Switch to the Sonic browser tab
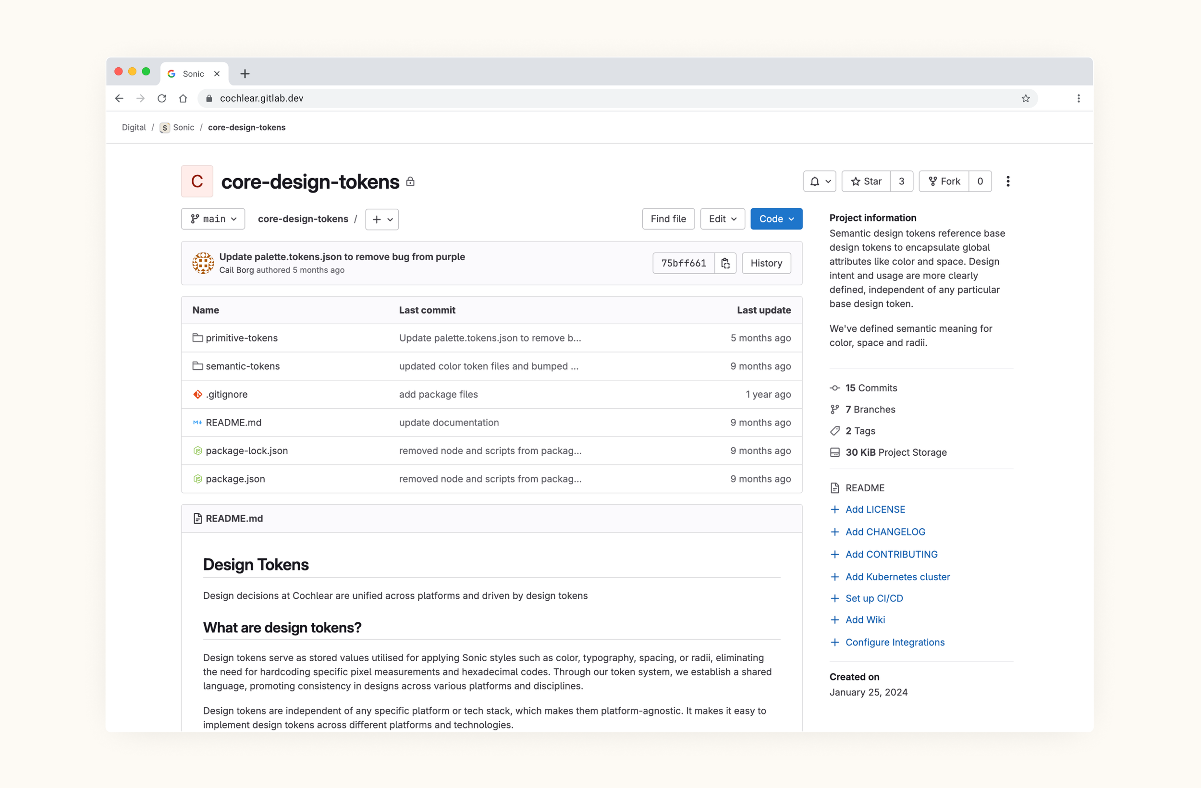 pos(194,73)
